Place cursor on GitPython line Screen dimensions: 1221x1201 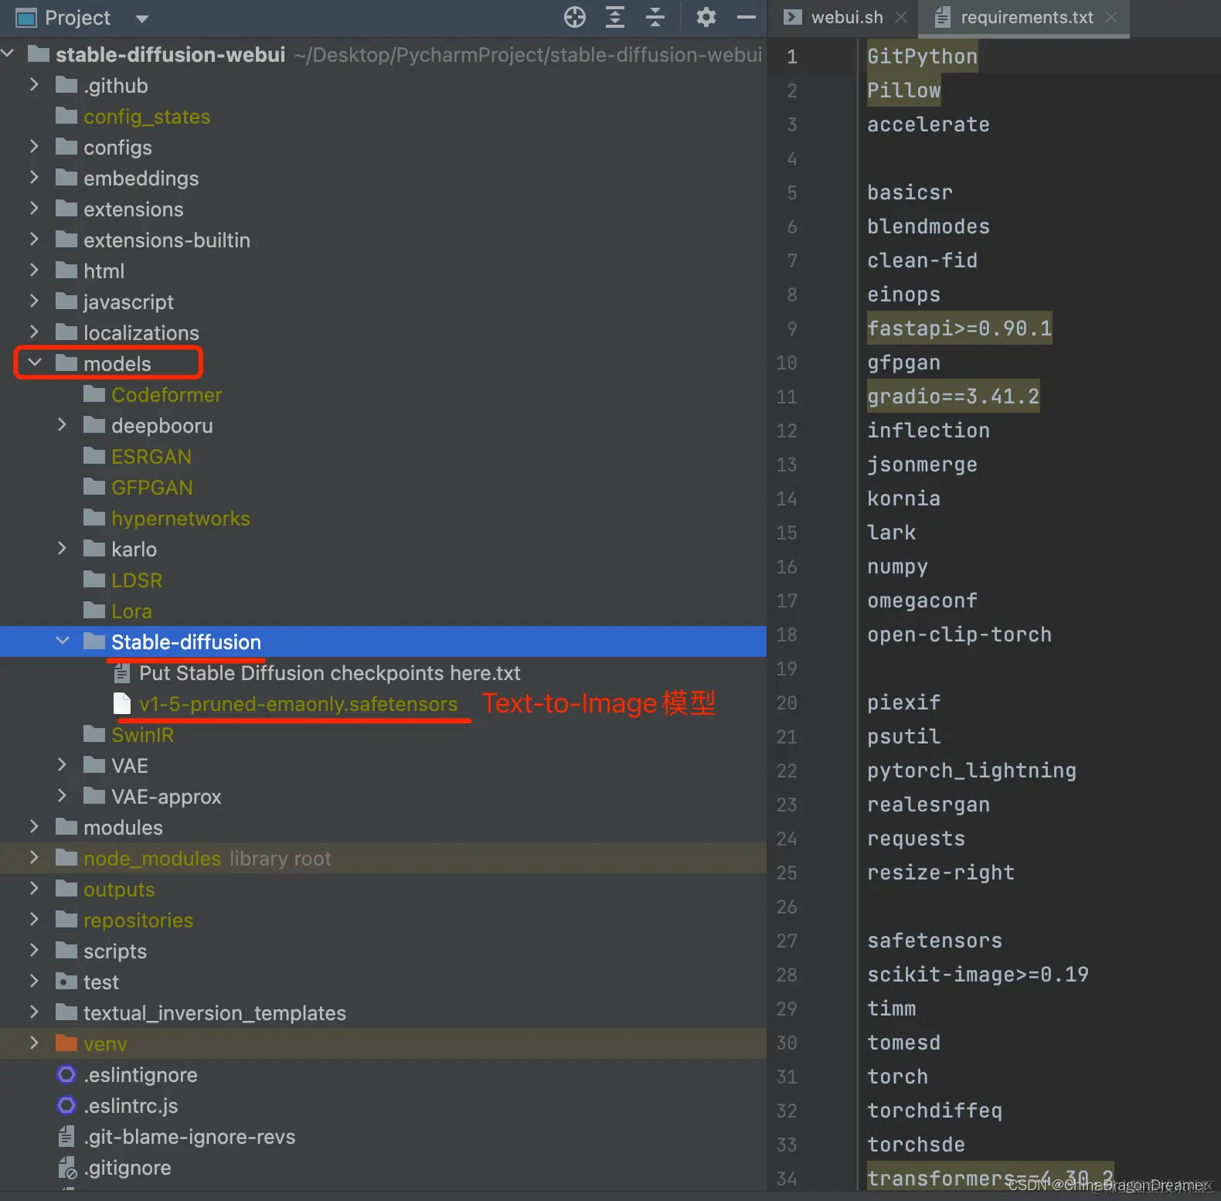(922, 56)
